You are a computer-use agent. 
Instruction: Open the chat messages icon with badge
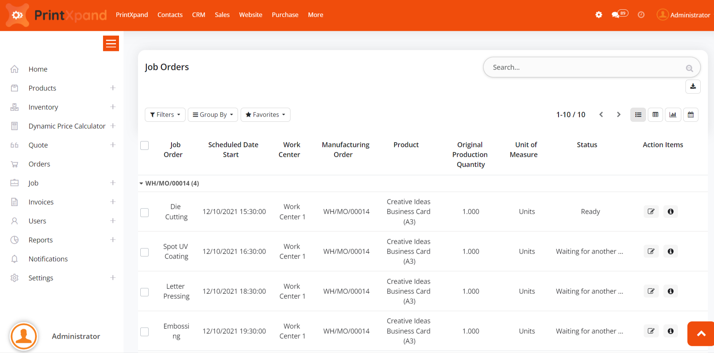619,14
